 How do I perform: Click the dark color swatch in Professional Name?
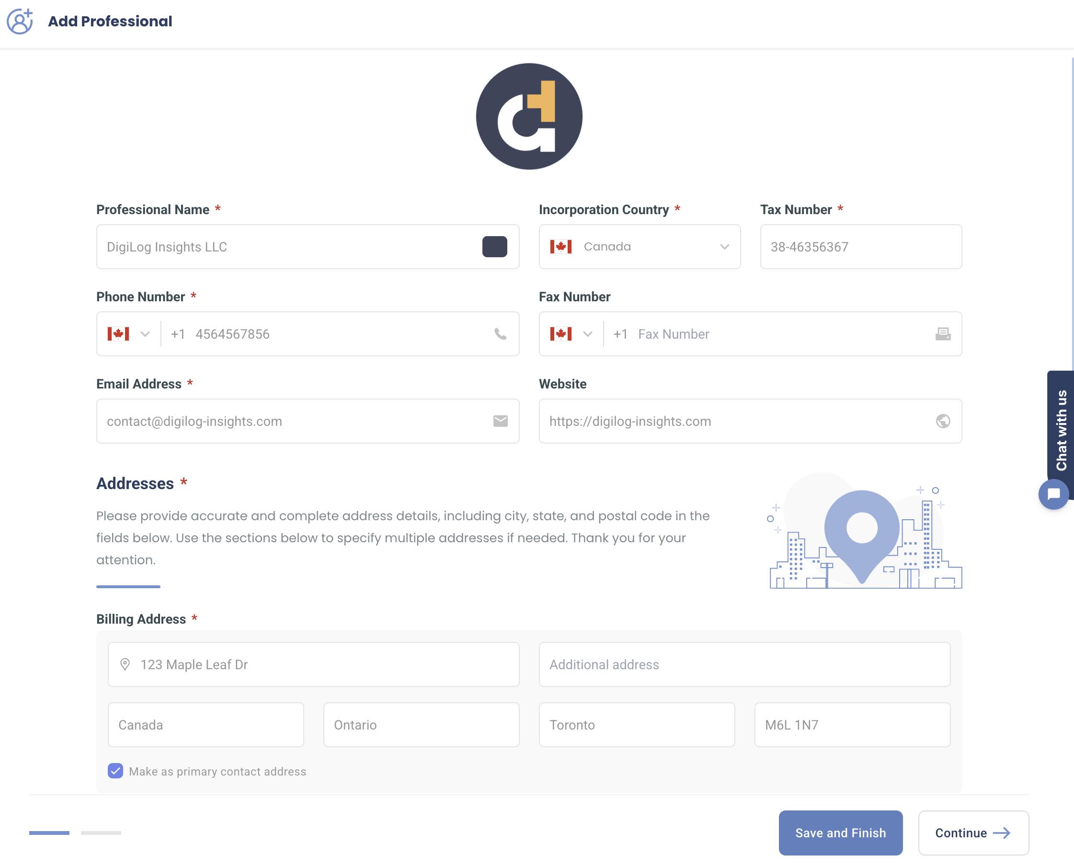point(494,247)
